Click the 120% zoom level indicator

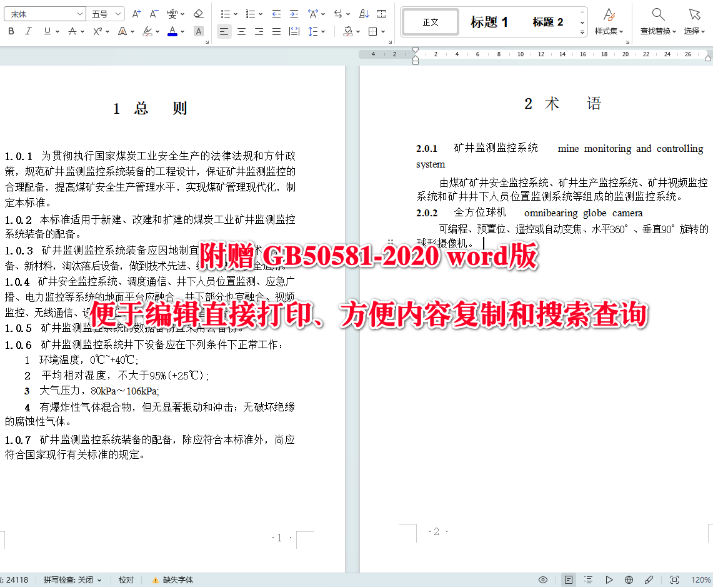click(x=701, y=579)
